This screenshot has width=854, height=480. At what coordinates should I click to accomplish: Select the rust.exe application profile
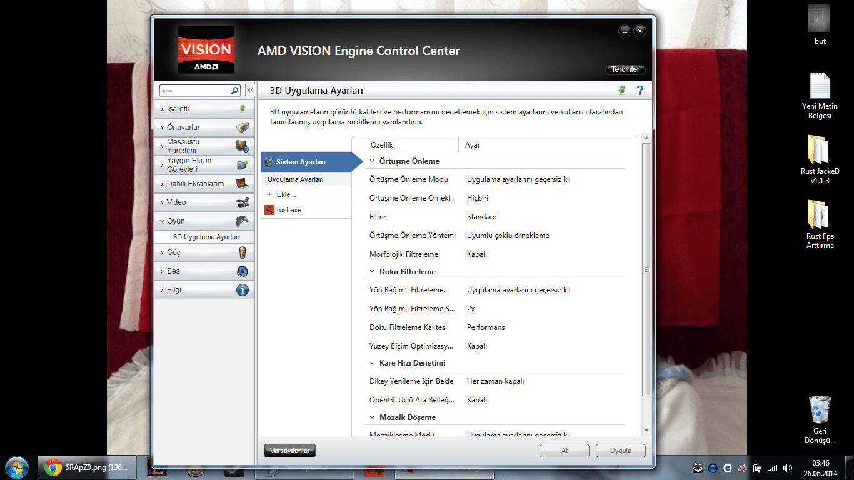[306, 210]
